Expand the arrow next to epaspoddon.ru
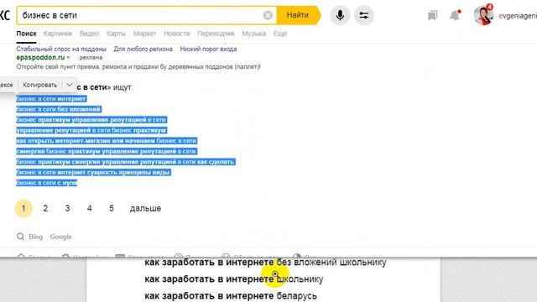537x302 pixels. click(x=69, y=58)
